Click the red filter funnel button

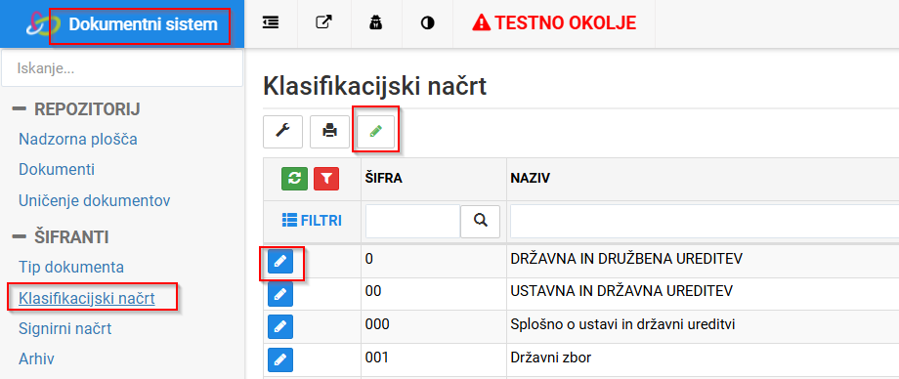[x=326, y=179]
